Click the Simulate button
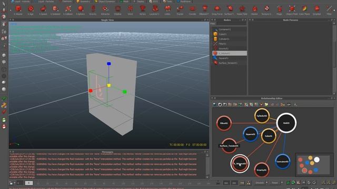 (260, 183)
